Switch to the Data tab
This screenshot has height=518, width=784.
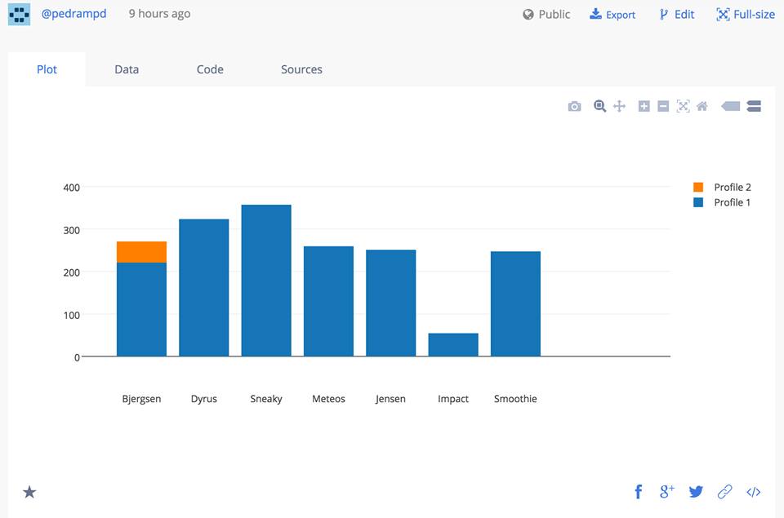tap(127, 69)
